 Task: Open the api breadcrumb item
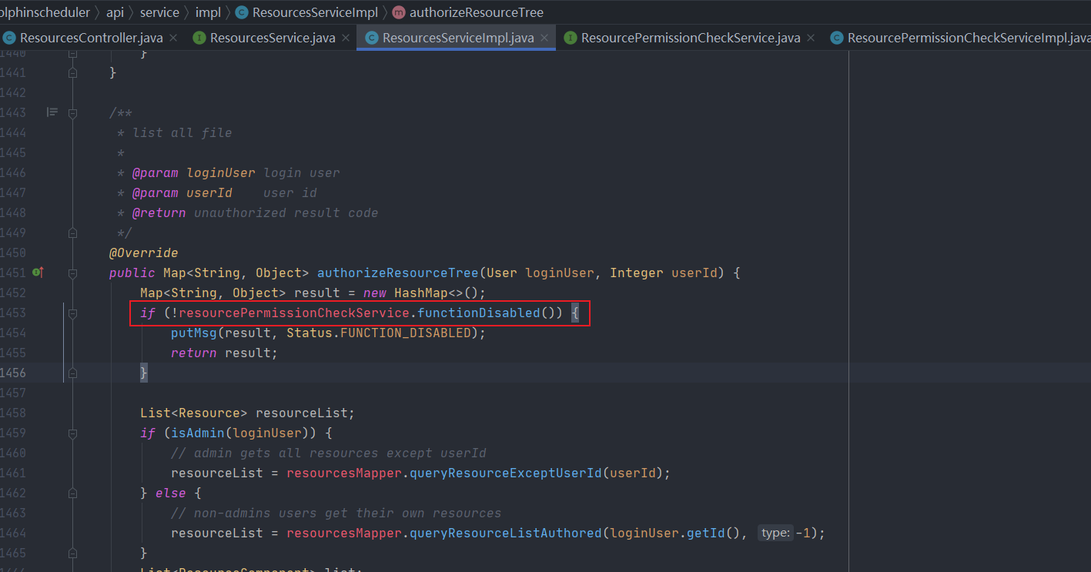[x=115, y=12]
